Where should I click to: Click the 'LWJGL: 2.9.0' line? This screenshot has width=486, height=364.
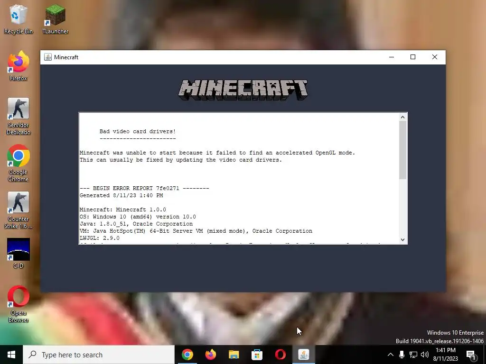pyautogui.click(x=100, y=238)
